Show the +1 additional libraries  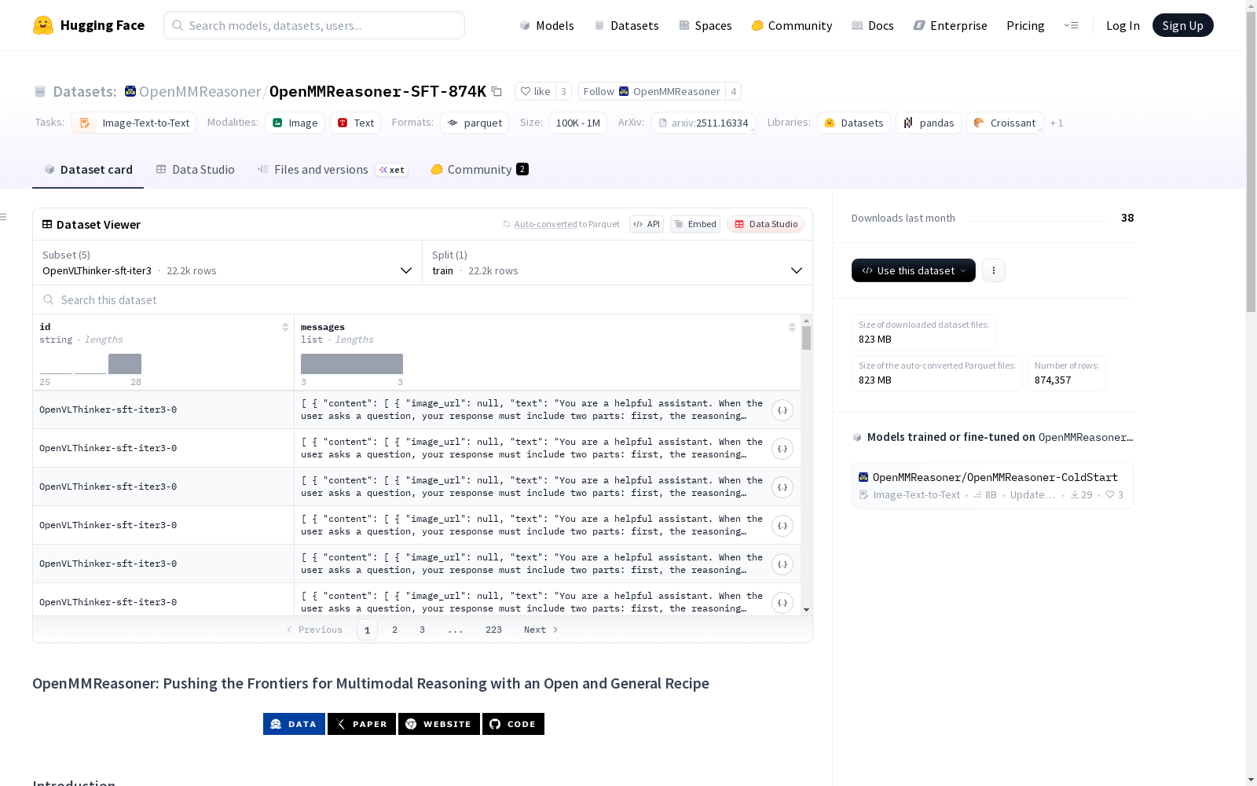pos(1057,123)
